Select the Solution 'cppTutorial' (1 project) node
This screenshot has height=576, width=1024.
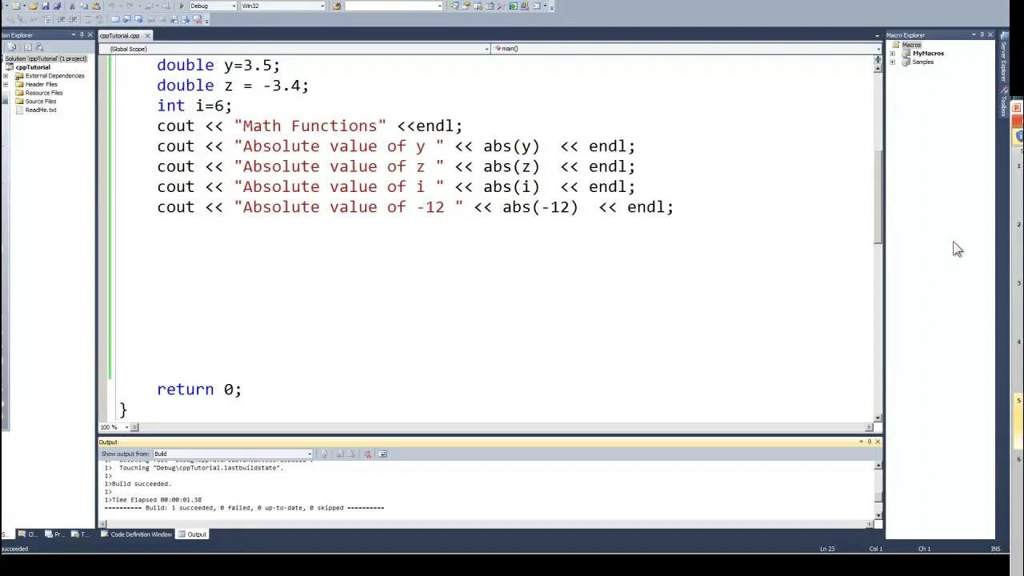(46, 58)
